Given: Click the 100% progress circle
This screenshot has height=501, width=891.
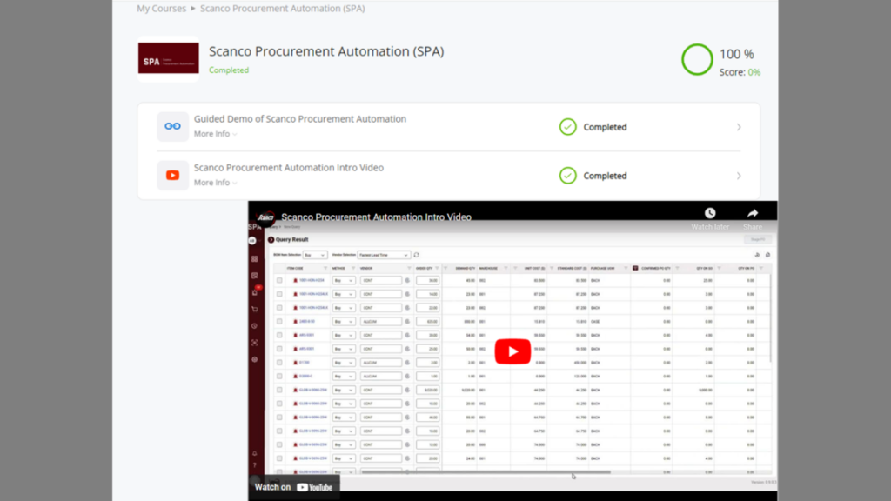Looking at the screenshot, I should (x=697, y=59).
